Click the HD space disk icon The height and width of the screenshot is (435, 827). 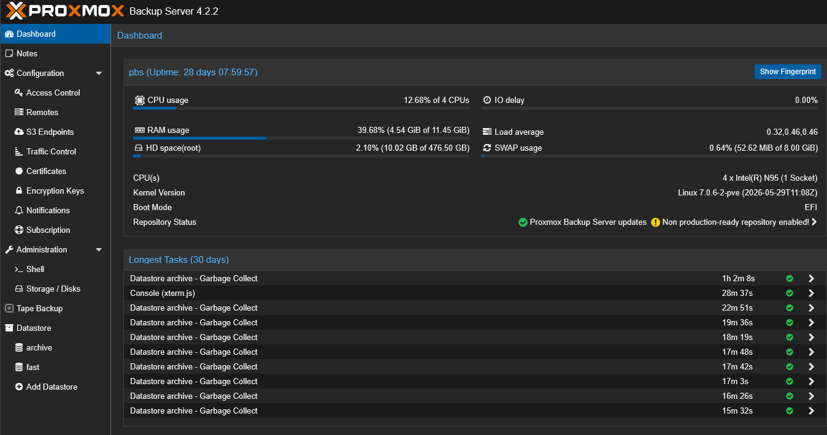click(138, 148)
